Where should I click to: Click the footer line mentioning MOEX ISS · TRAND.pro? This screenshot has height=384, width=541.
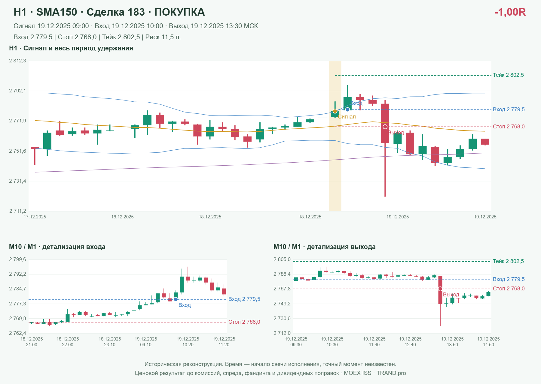270,373
